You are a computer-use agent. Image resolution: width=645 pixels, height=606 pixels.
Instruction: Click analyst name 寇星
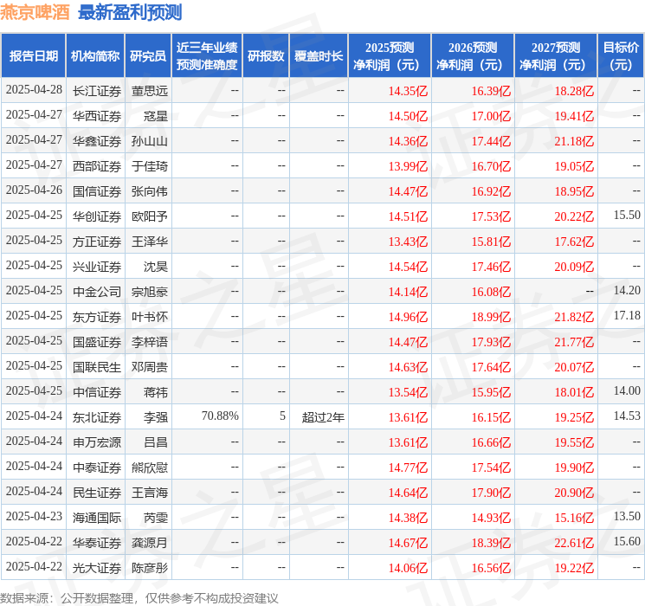156,116
